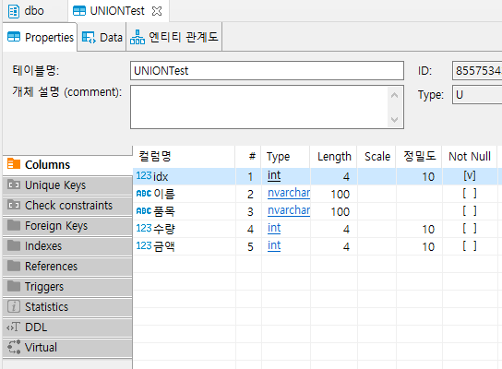Sort by Length column header
The width and height of the screenshot is (502, 369).
pos(334,157)
